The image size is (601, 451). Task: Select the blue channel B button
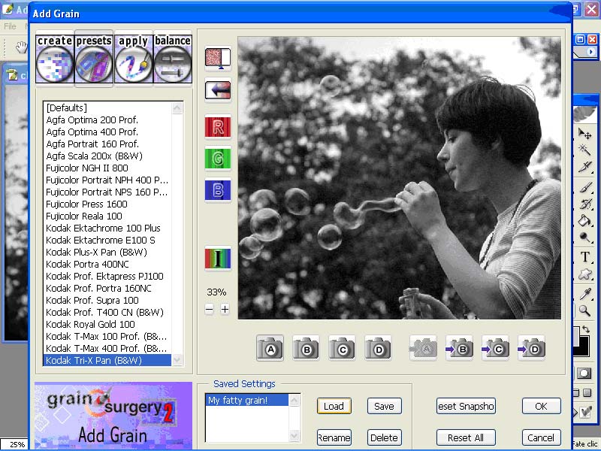click(x=218, y=190)
